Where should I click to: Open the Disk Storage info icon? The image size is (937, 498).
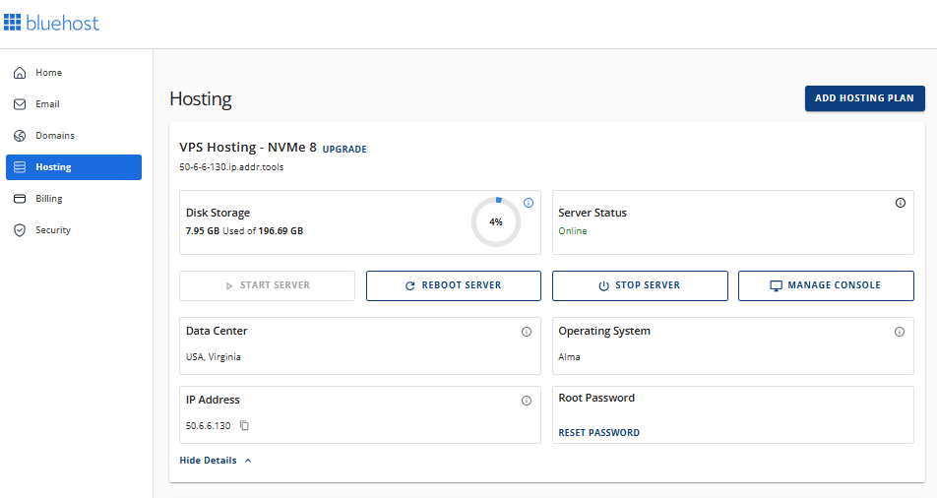[529, 203]
